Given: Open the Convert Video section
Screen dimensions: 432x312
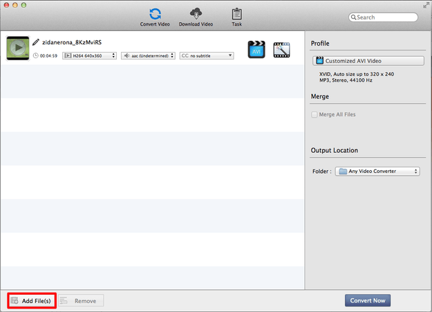Looking at the screenshot, I should 155,17.
